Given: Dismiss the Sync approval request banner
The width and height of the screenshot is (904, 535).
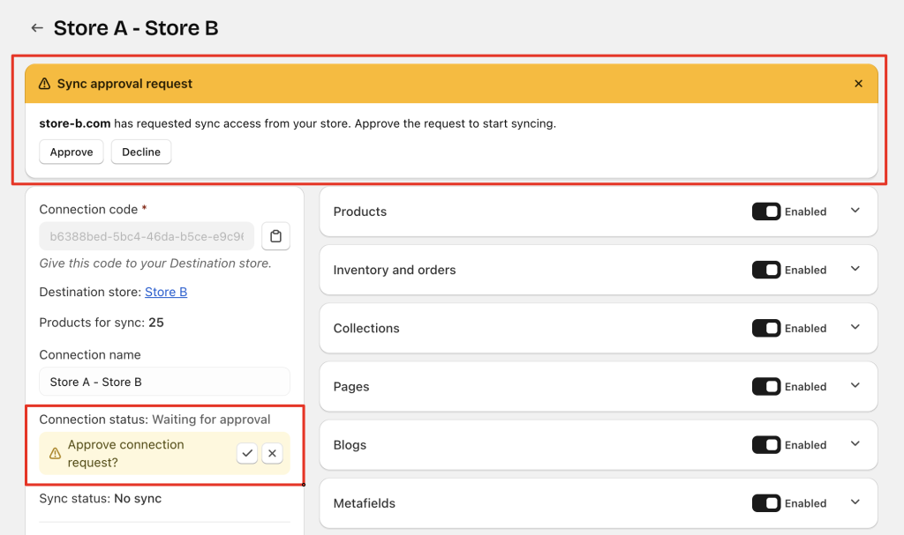Looking at the screenshot, I should (858, 84).
